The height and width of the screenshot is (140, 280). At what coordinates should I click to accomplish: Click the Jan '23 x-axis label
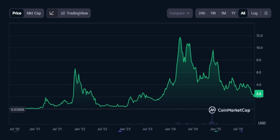coord(125,129)
